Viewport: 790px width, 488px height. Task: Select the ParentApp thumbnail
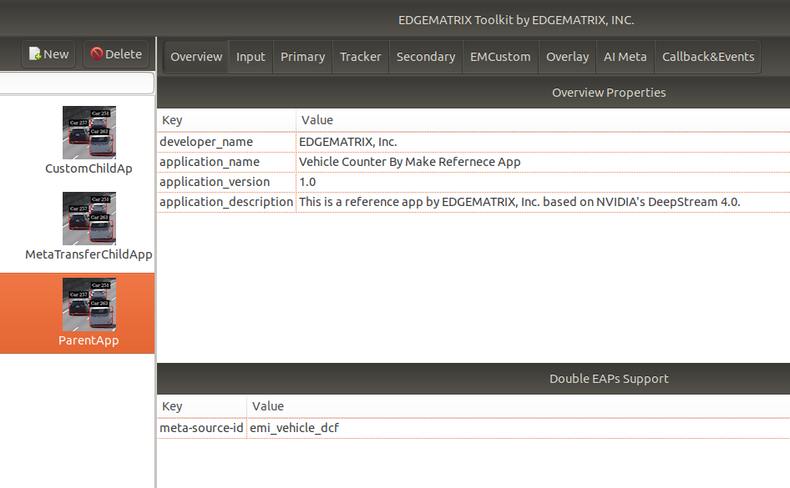[89, 304]
